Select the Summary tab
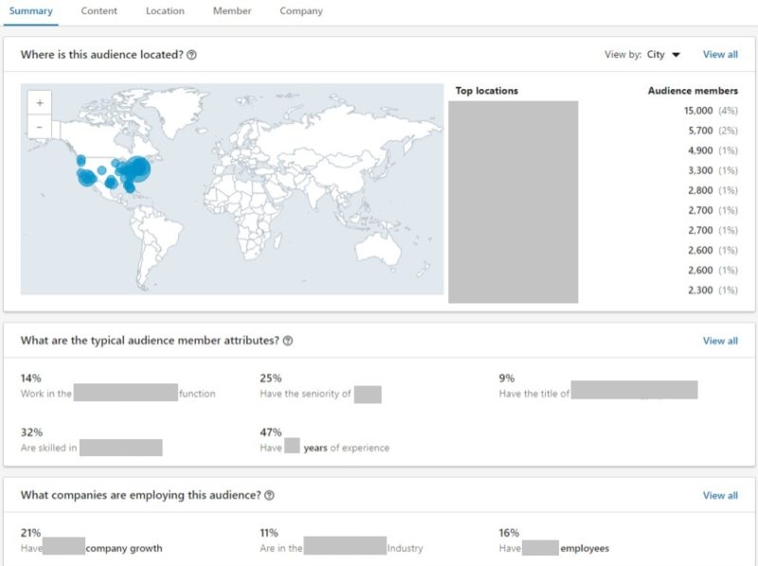The width and height of the screenshot is (758, 566). tap(31, 11)
